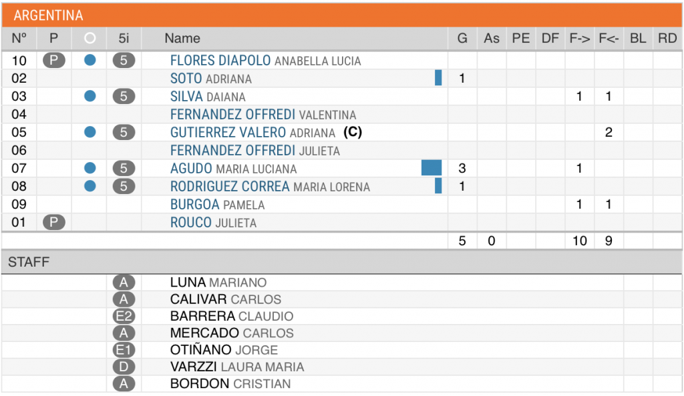684x396 pixels.
Task: Click the E2 badge next to Barrera Claudio
Action: pos(124,316)
